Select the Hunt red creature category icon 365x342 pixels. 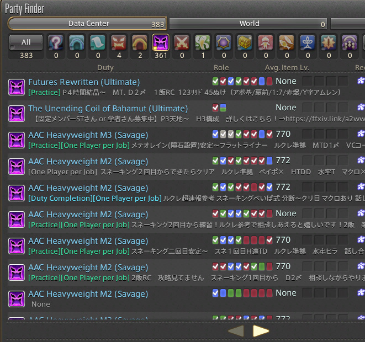click(x=266, y=42)
